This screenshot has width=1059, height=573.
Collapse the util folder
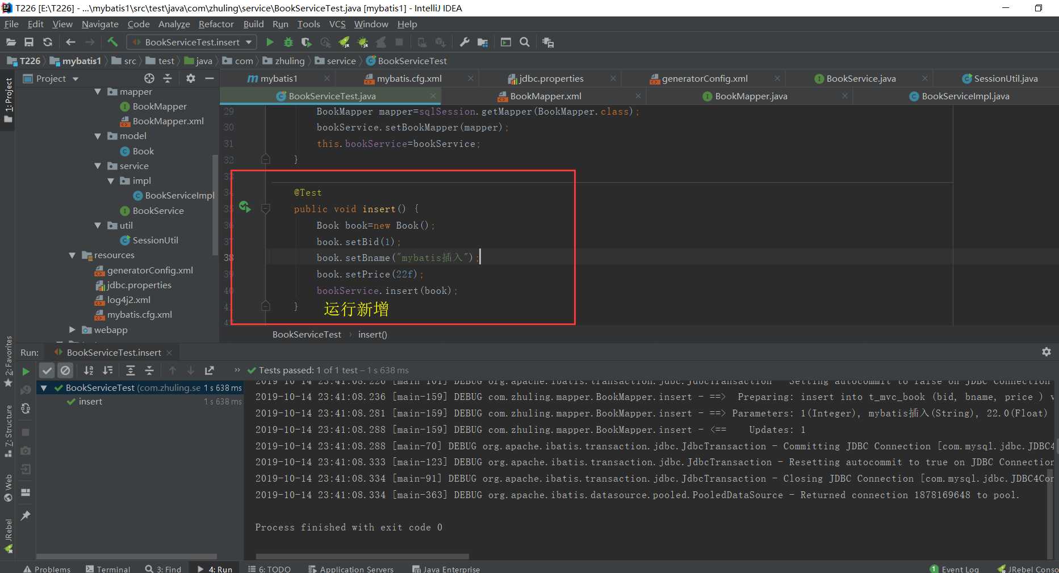(x=98, y=225)
